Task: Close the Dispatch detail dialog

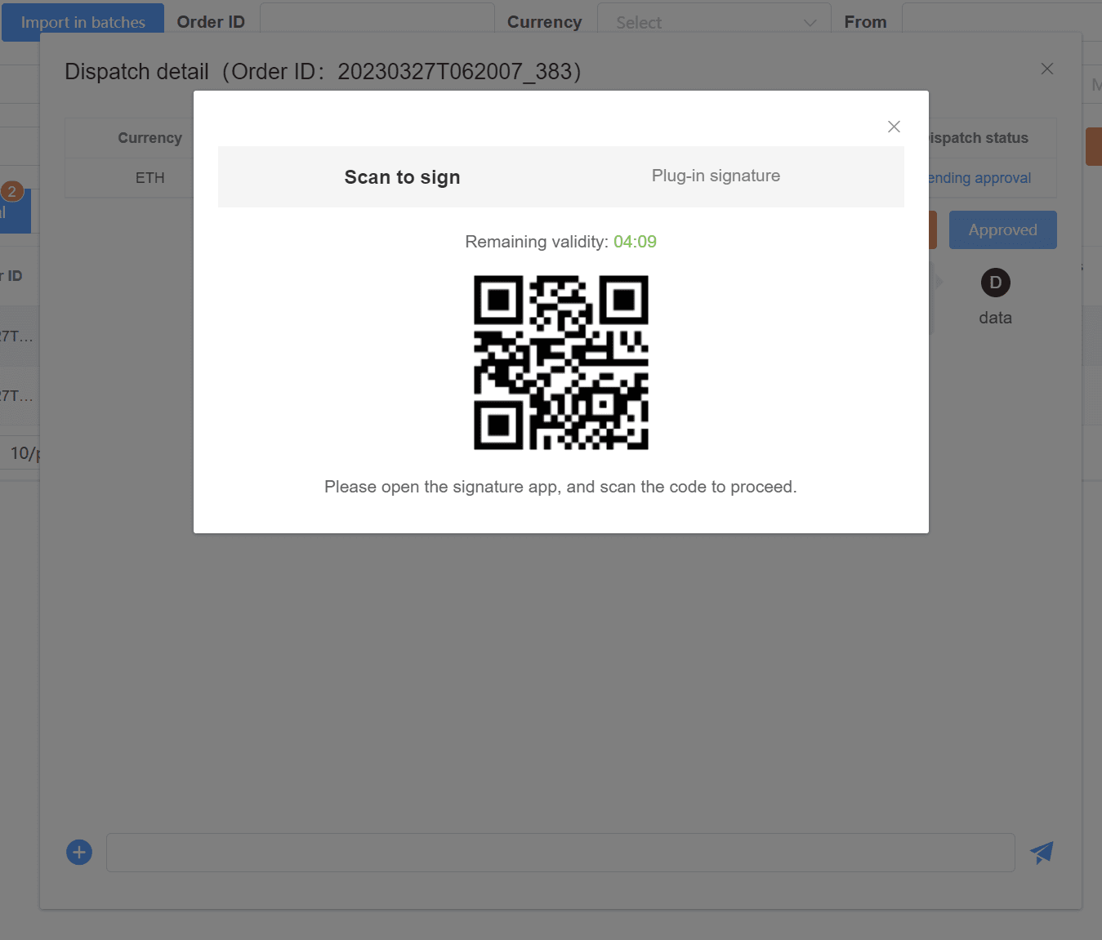Action: [1046, 69]
